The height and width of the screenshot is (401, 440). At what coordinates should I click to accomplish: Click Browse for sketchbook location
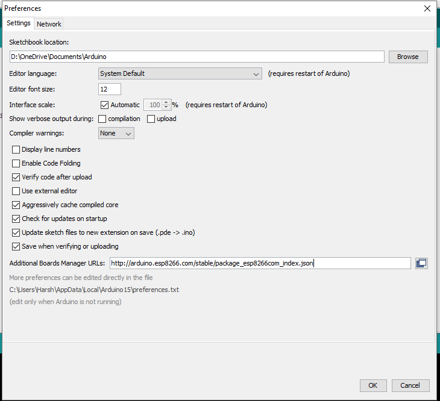pos(407,57)
